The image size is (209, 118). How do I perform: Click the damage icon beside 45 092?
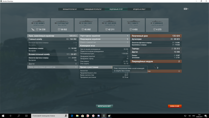point(83,29)
